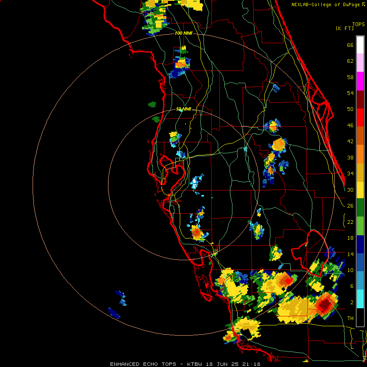Click the 22 value on legend scale
This screenshot has width=367, height=367.
tap(350, 222)
